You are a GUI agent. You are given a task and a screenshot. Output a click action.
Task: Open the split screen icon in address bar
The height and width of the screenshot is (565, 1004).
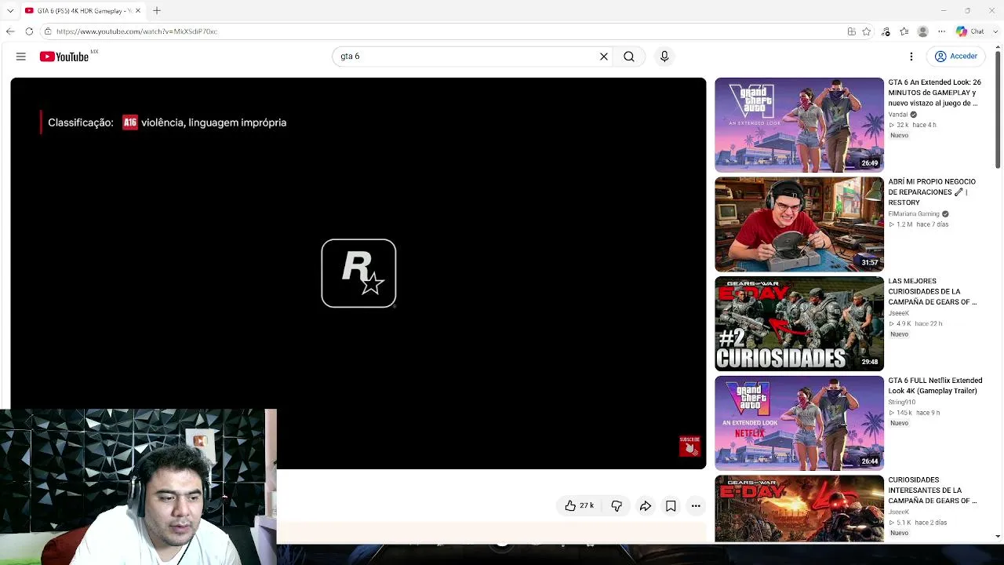(851, 31)
